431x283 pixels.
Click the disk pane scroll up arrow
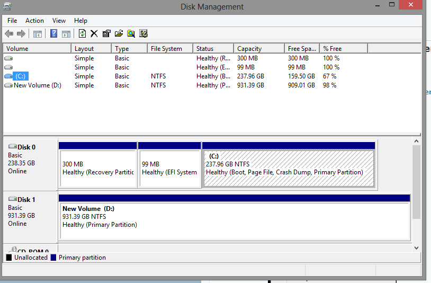point(416,141)
